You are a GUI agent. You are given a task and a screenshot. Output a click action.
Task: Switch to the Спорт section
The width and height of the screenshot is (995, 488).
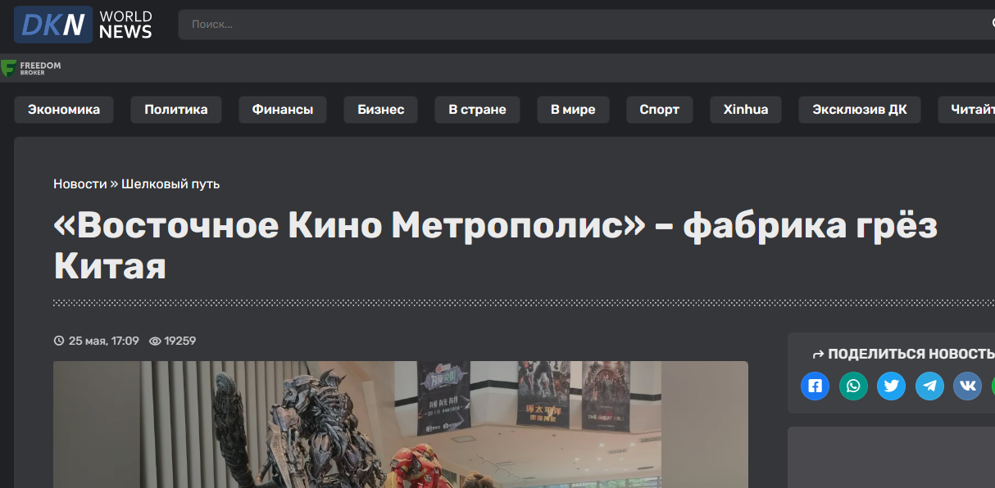660,110
